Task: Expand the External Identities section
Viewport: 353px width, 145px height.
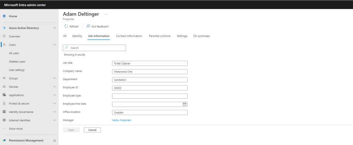Action: click(x=55, y=120)
